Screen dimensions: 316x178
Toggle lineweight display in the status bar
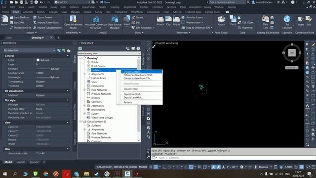click(199, 167)
